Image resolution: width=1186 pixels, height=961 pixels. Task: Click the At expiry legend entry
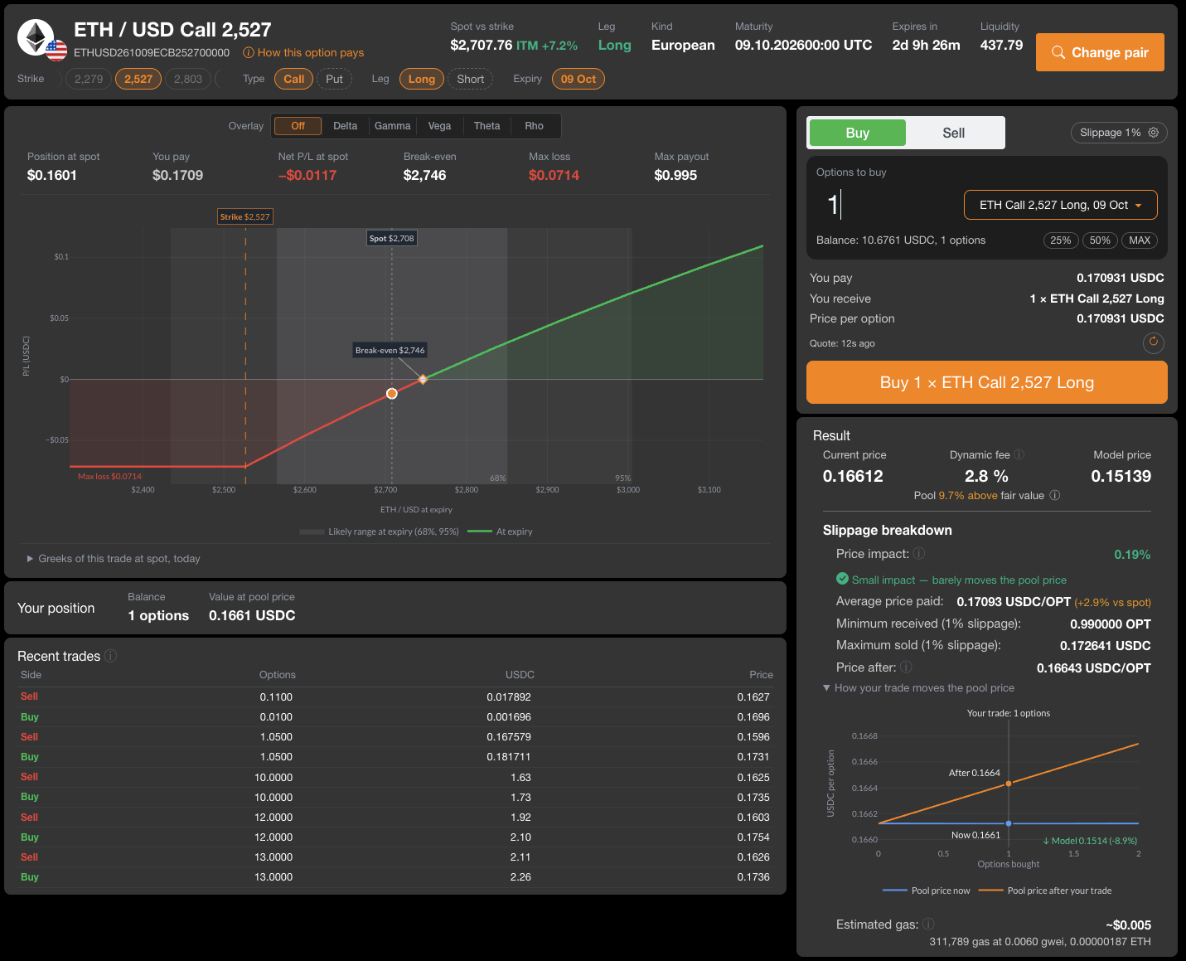[501, 531]
